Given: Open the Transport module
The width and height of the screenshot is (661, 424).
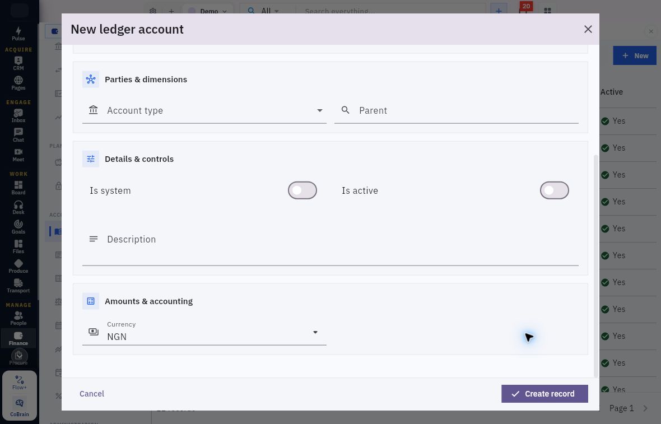Looking at the screenshot, I should tap(18, 286).
